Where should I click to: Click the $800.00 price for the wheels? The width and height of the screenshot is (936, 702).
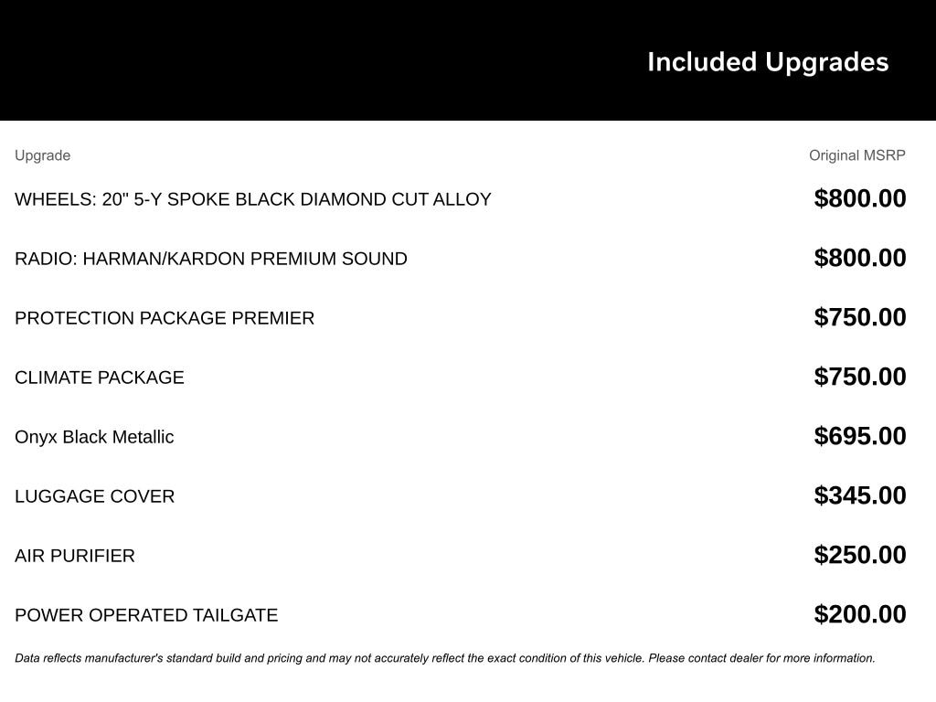(860, 198)
